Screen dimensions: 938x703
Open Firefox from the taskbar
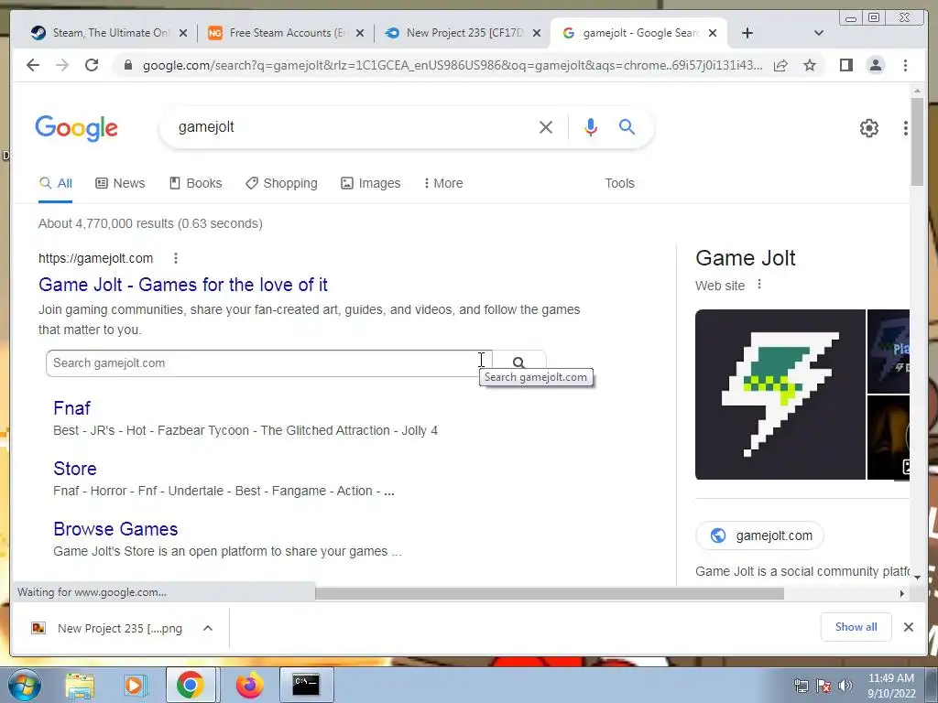[249, 685]
